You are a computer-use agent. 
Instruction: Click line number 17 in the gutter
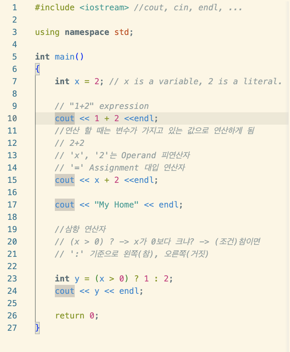[x=12, y=205]
